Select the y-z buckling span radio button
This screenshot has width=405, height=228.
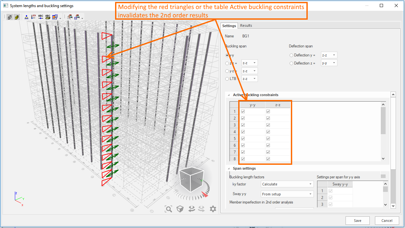tap(227, 71)
